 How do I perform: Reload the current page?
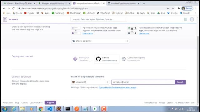[x=13, y=8]
